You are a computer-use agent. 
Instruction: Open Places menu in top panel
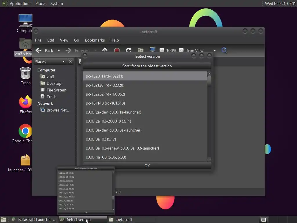(41, 3)
